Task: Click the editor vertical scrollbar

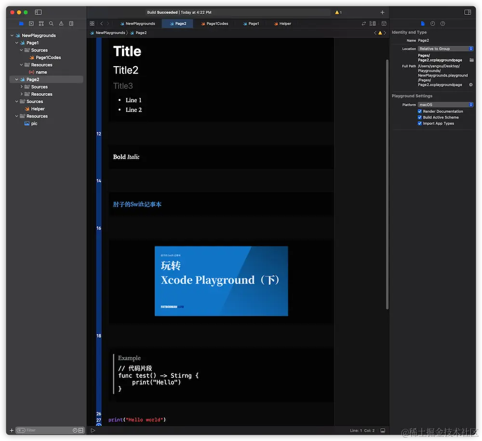Action: pyautogui.click(x=387, y=184)
